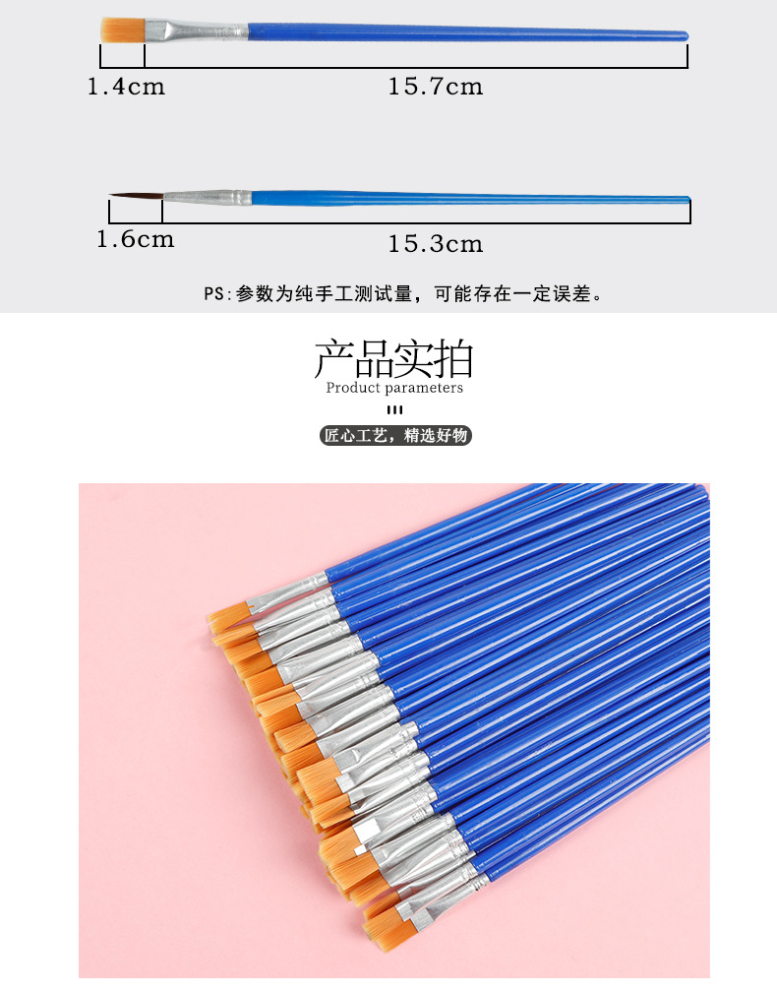Click the 产品实拍 section heading

pyautogui.click(x=393, y=358)
